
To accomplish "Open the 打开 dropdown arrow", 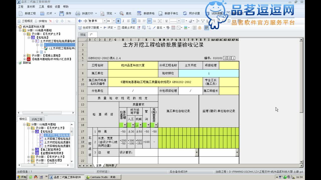I will click(x=55, y=13).
